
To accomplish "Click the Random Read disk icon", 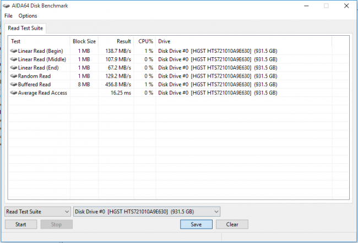I will click(x=14, y=76).
